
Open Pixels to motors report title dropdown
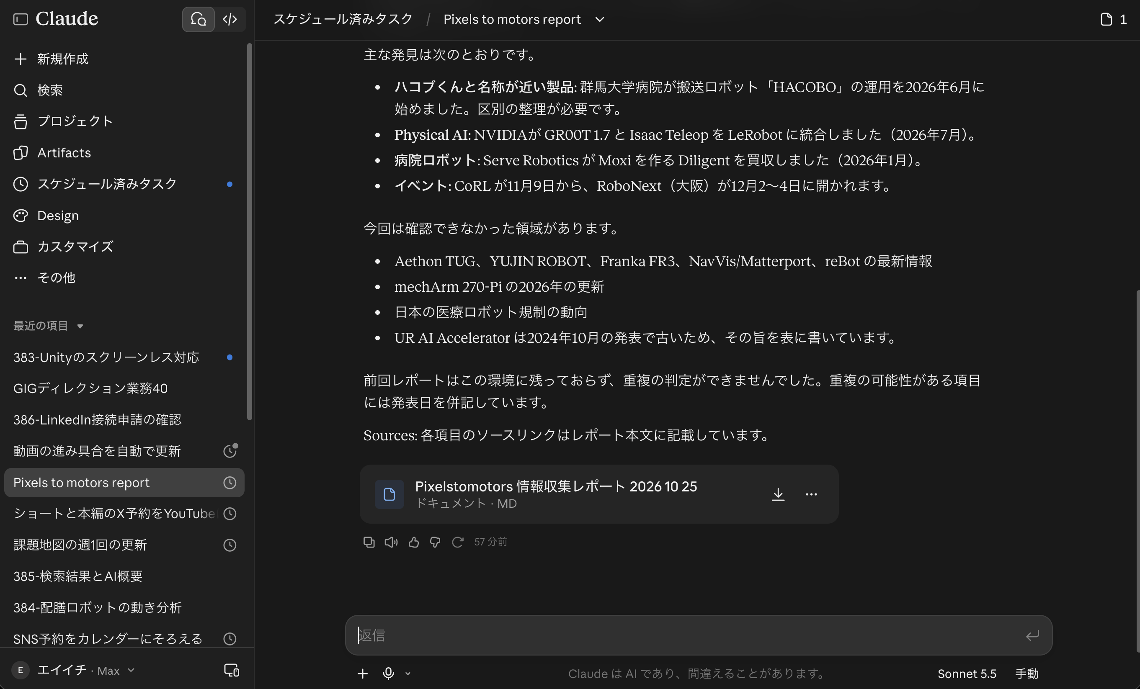[x=600, y=19]
